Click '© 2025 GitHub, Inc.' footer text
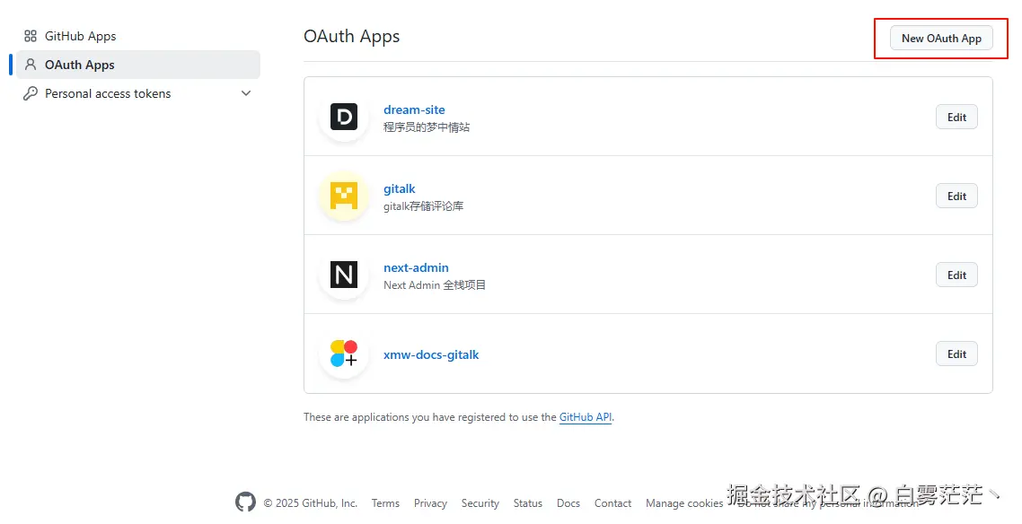1022x524 pixels. (x=310, y=503)
